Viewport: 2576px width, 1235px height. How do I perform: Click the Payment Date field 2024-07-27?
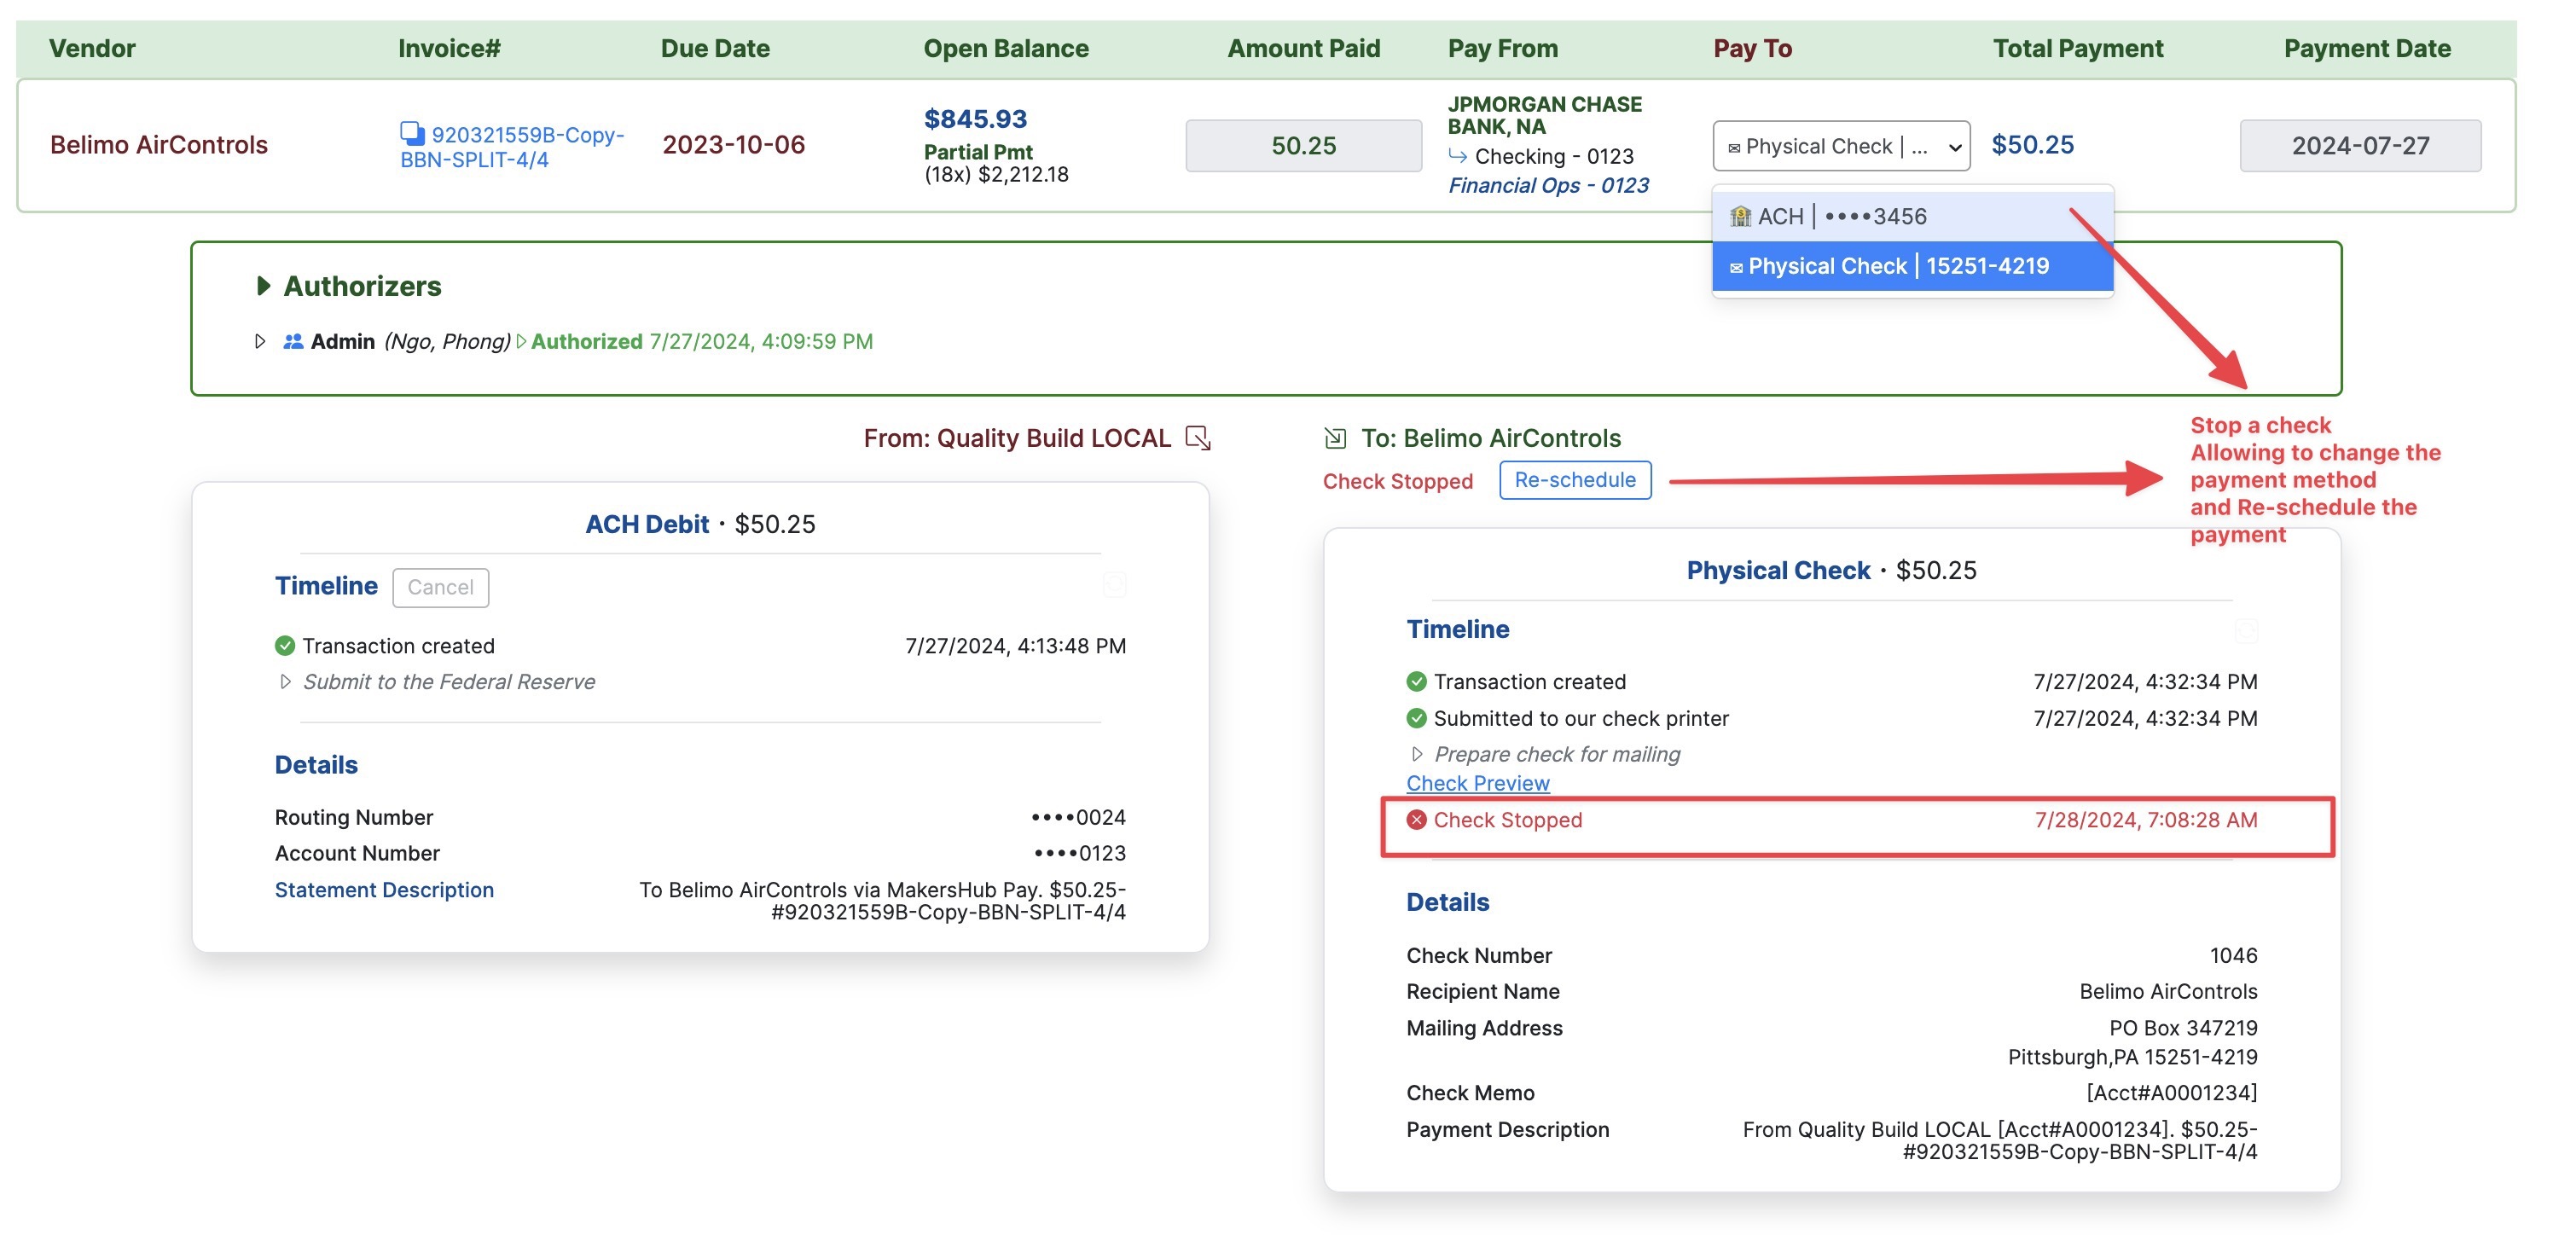coord(2360,146)
